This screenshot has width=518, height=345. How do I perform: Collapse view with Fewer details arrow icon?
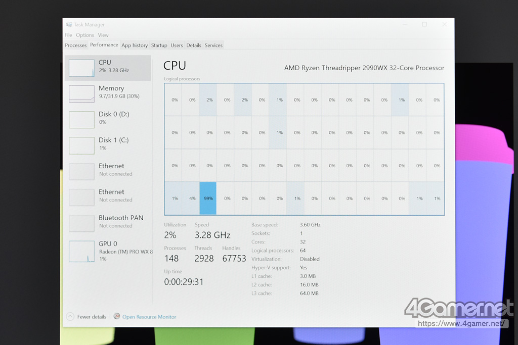click(x=70, y=317)
